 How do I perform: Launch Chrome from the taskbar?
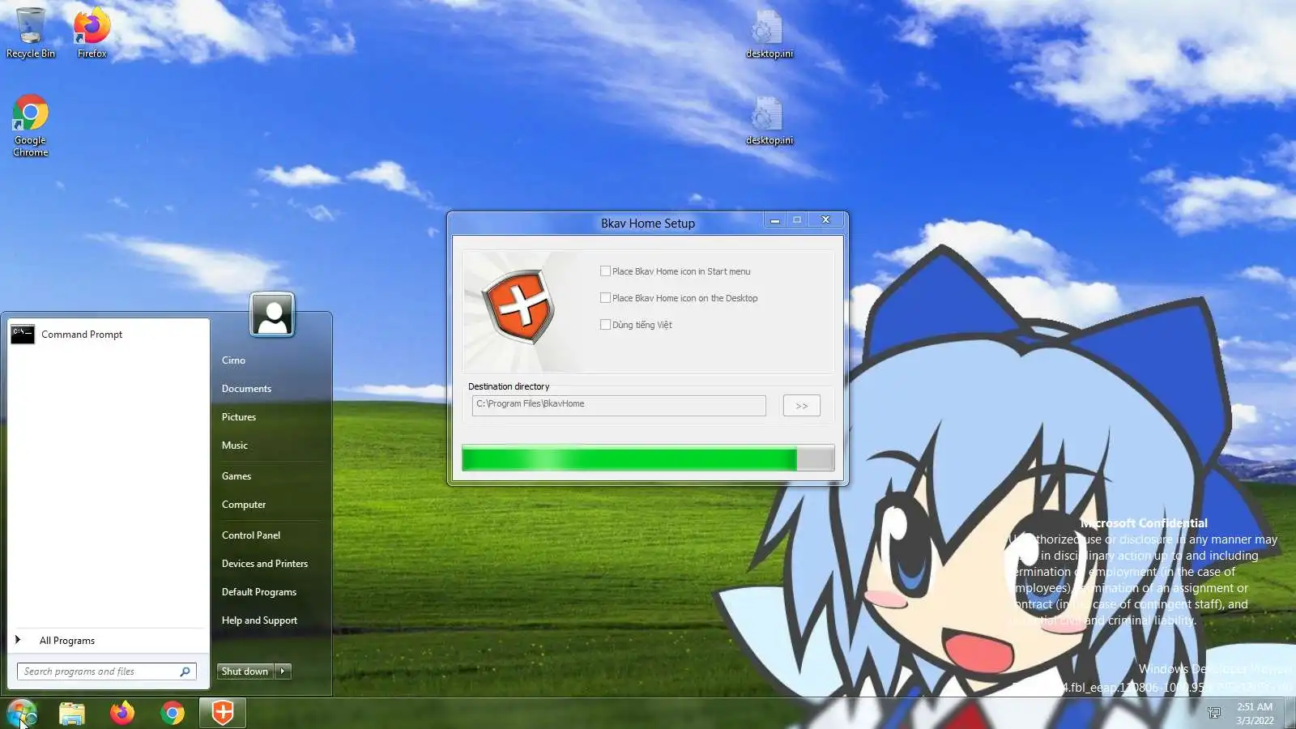pos(173,713)
